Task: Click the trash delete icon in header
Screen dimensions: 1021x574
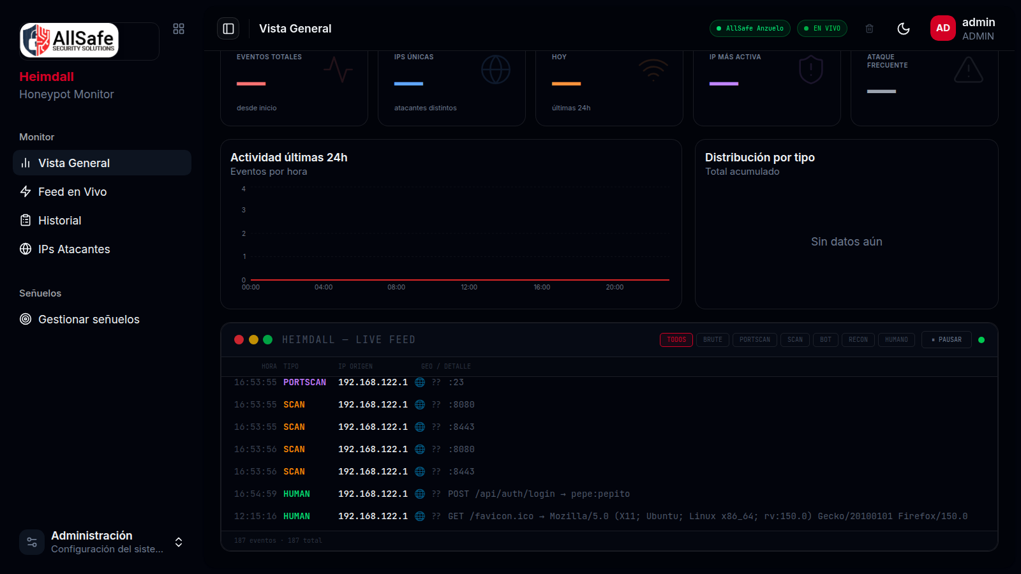Action: tap(869, 29)
